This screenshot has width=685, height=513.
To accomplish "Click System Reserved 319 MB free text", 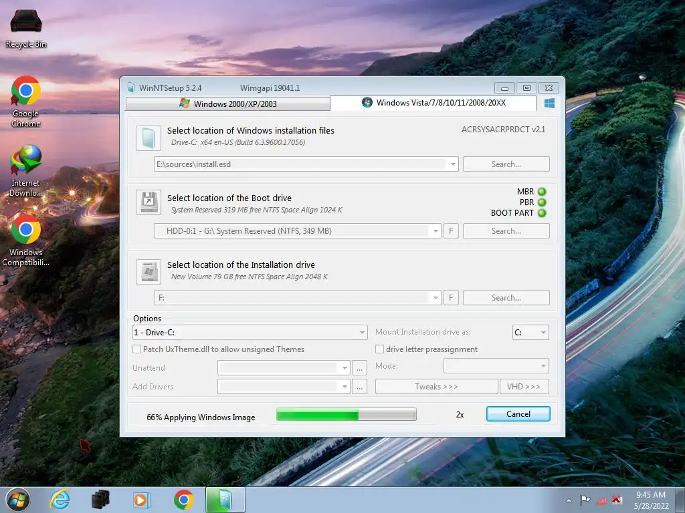I will point(256,210).
